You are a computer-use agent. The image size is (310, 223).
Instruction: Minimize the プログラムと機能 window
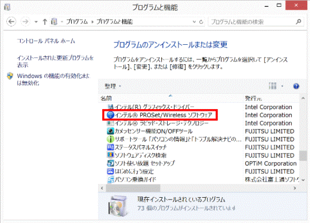pyautogui.click(x=267, y=6)
